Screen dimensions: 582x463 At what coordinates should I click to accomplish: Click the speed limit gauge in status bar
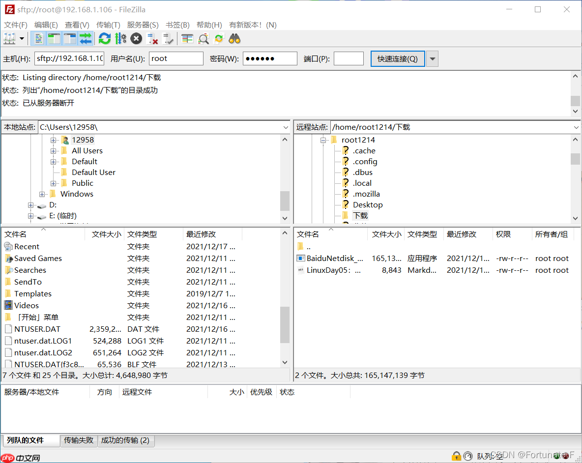pyautogui.click(x=468, y=456)
